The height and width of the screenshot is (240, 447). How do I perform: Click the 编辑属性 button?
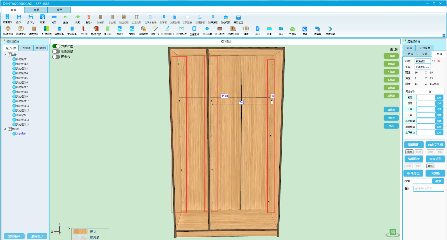(x=414, y=145)
